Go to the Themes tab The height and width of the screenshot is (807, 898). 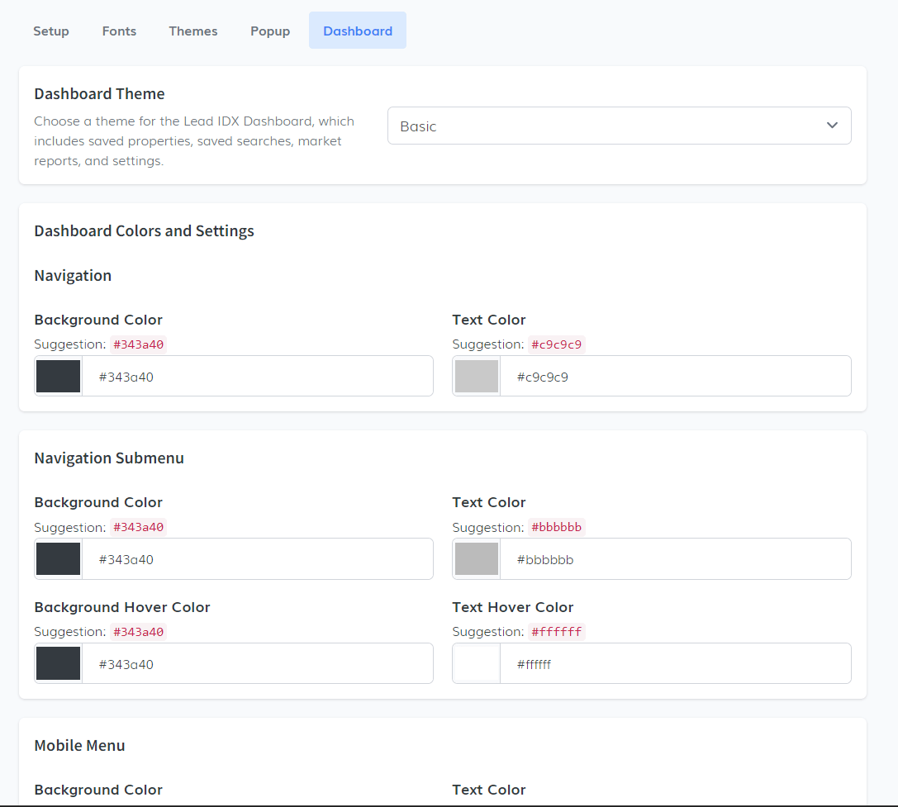(193, 31)
